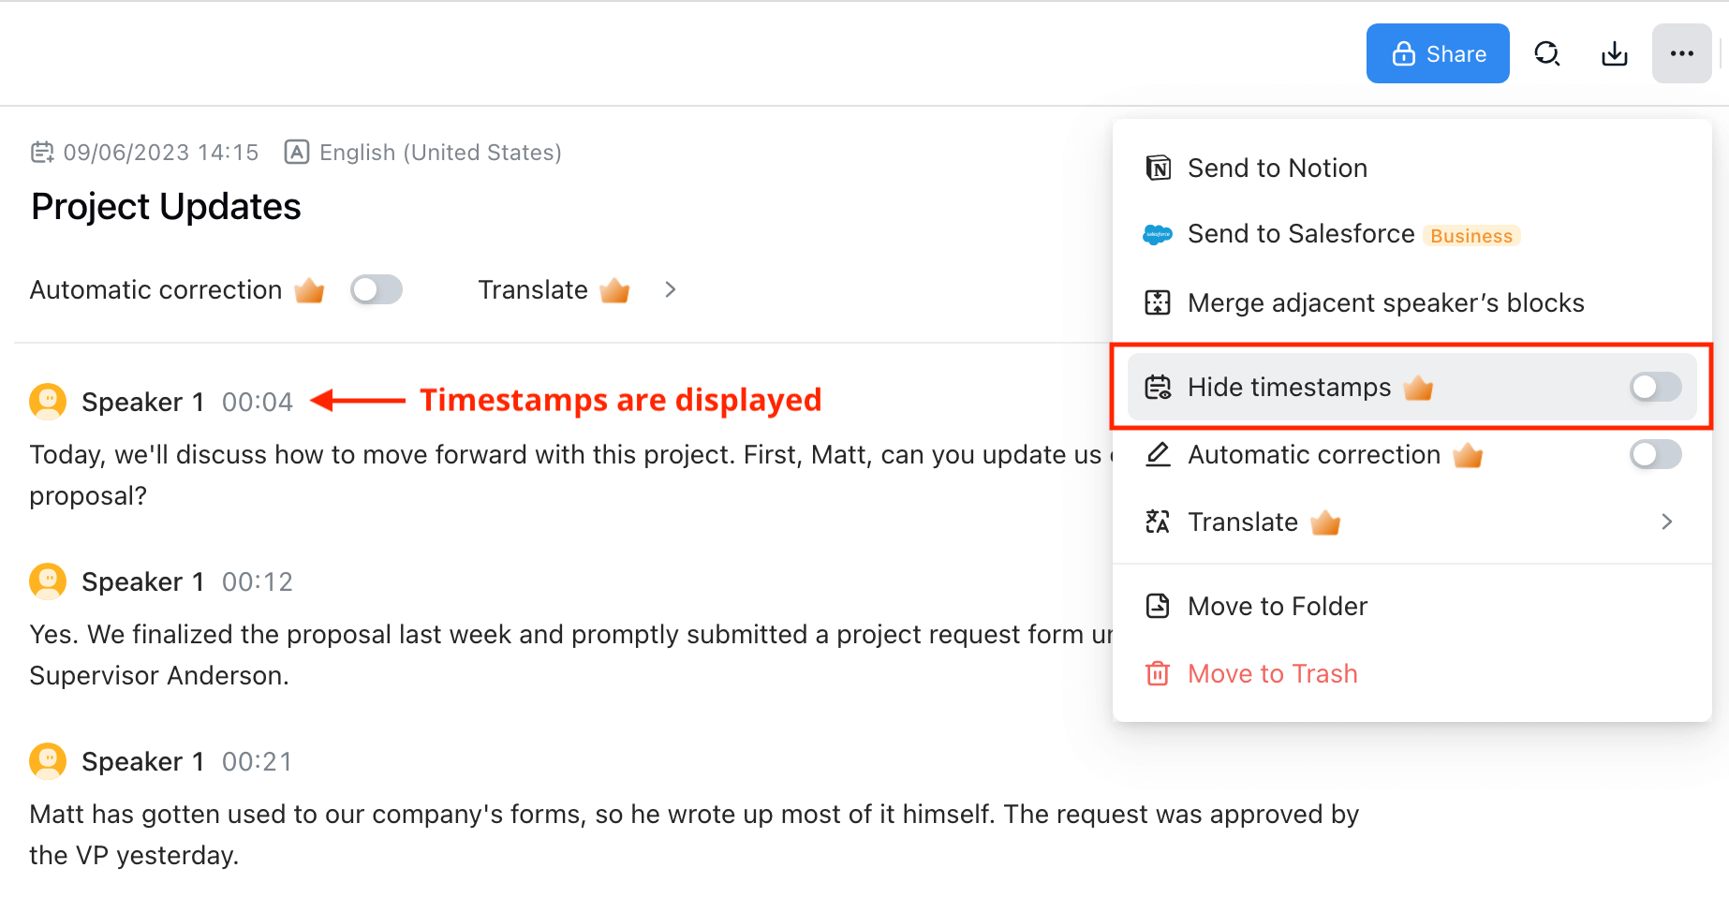Click the Salesforce cloud icon
Image resolution: width=1729 pixels, height=897 pixels.
tap(1159, 234)
